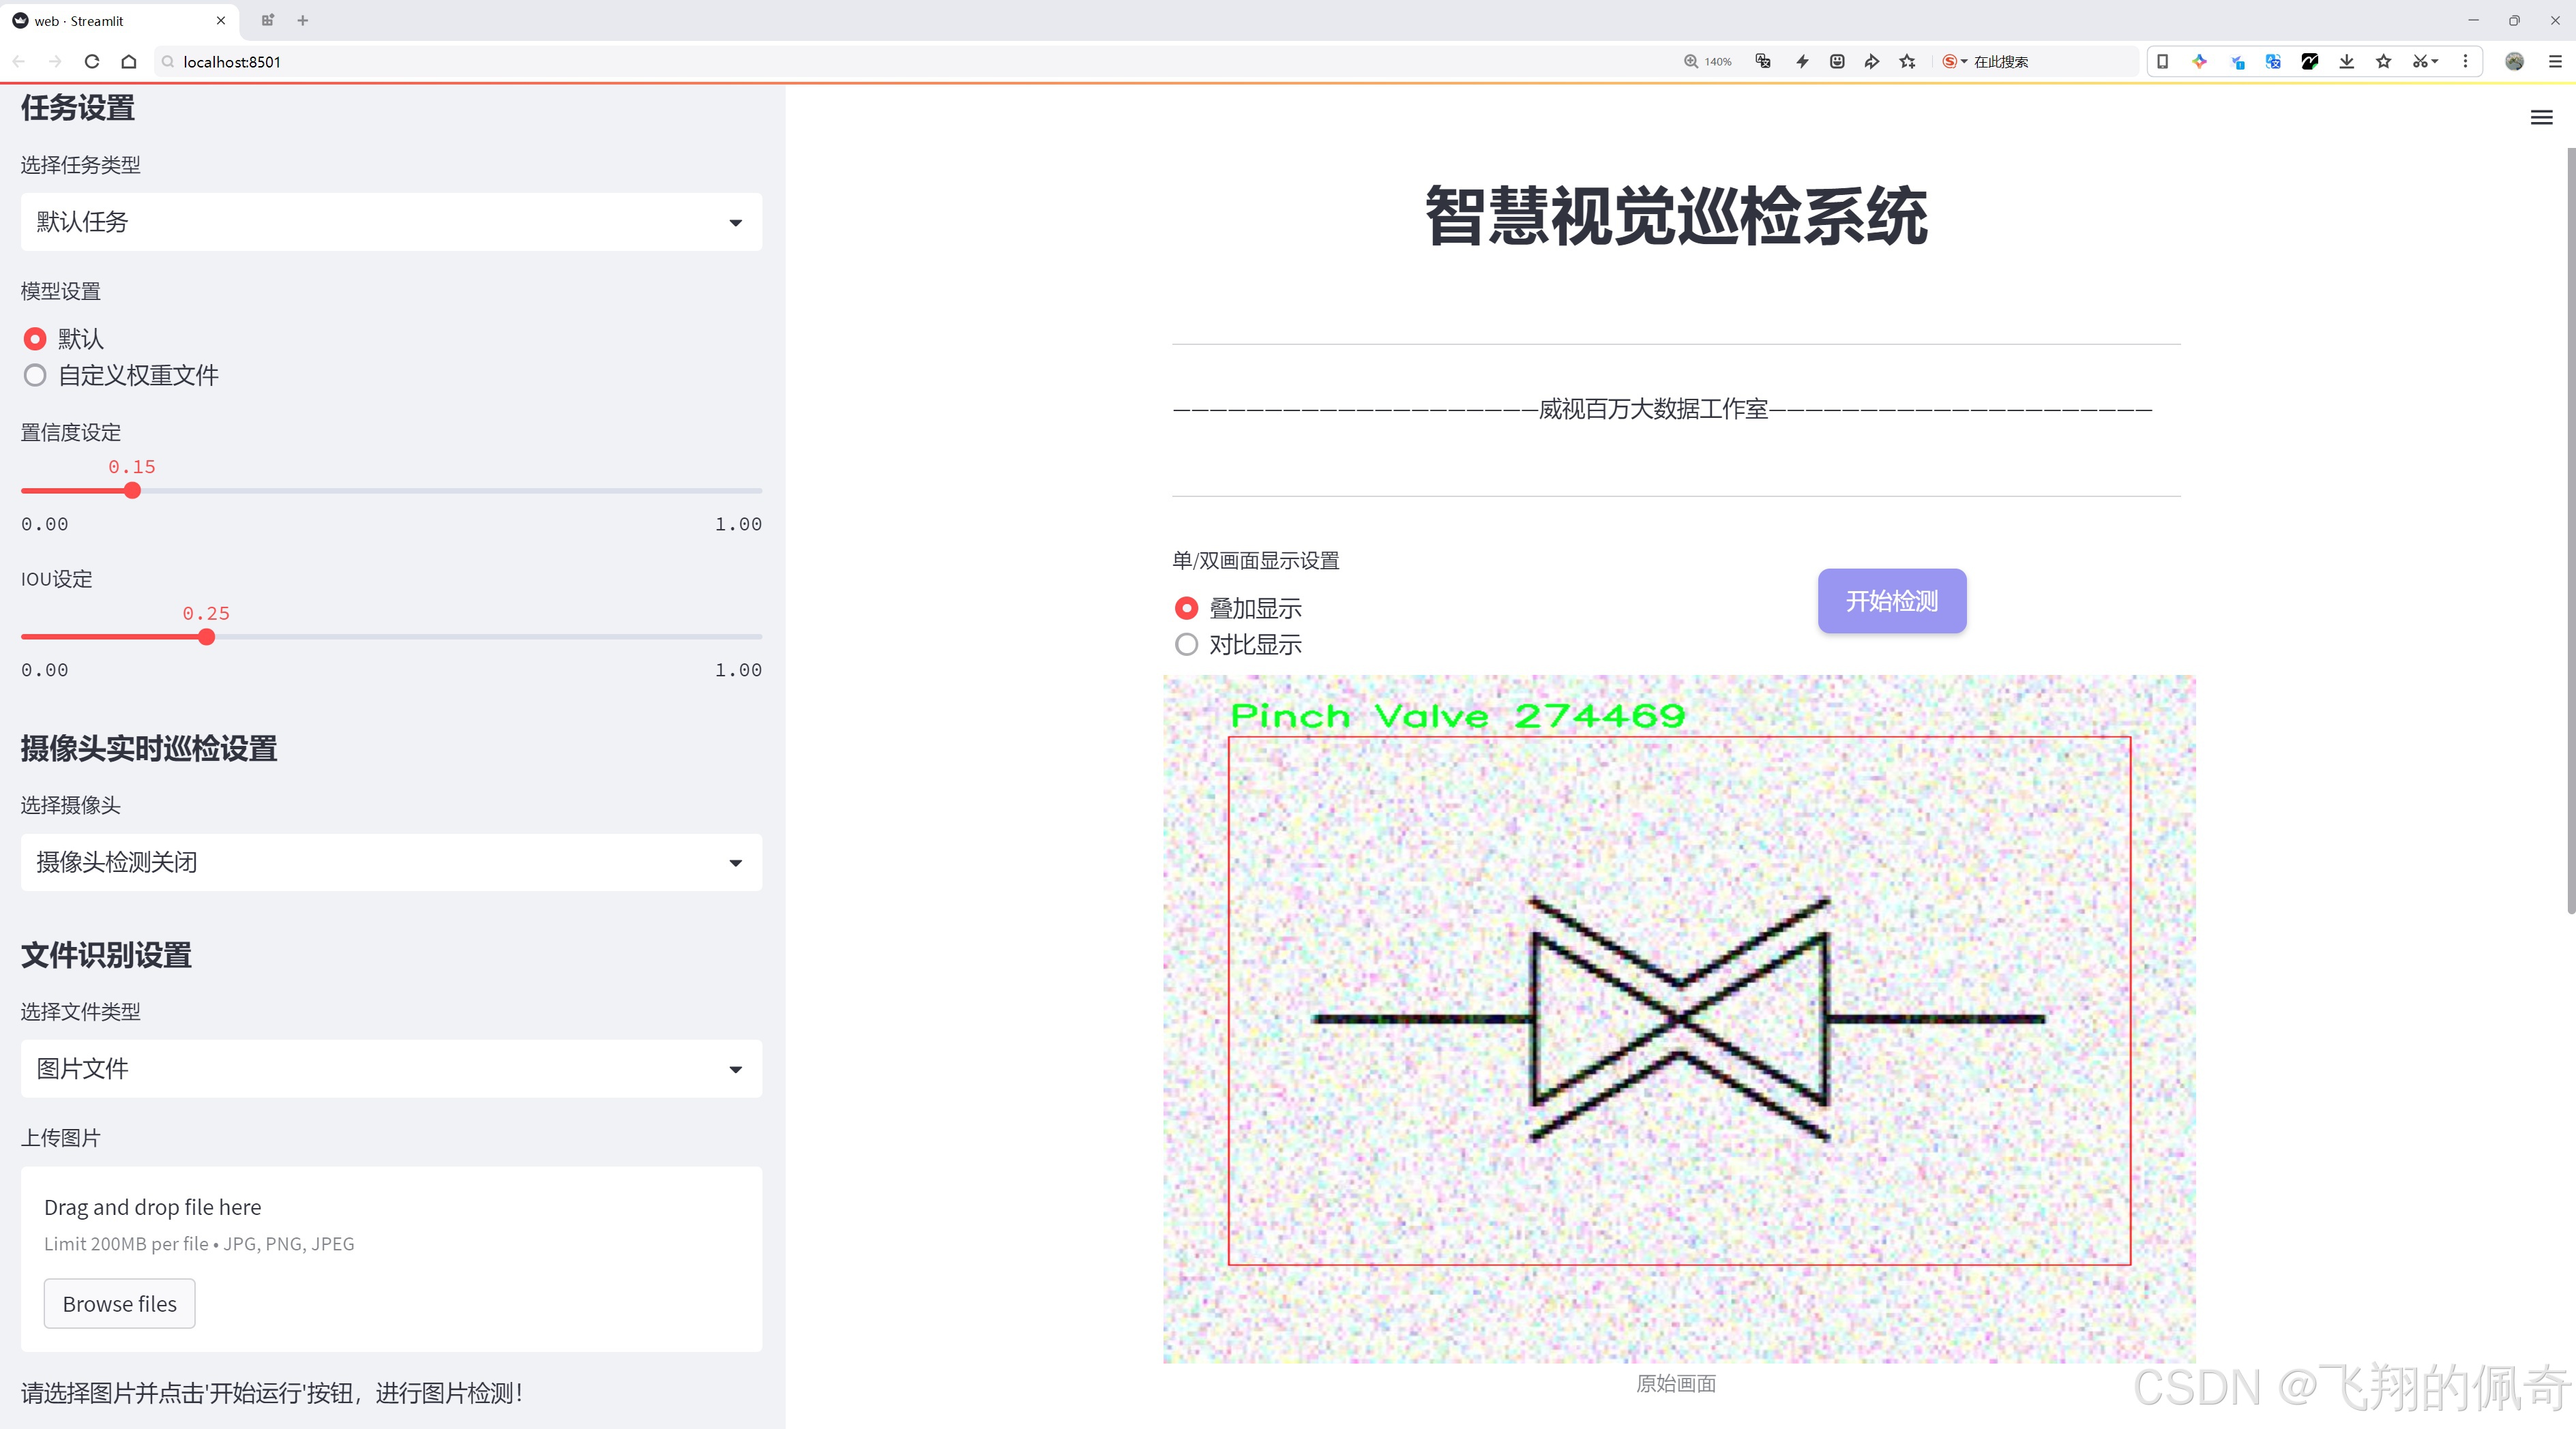The height and width of the screenshot is (1429, 2576).
Task: Open a new browser tab with plus
Action: pos(303,20)
